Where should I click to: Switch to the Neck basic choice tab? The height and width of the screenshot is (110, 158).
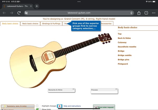click(x=30, y=24)
